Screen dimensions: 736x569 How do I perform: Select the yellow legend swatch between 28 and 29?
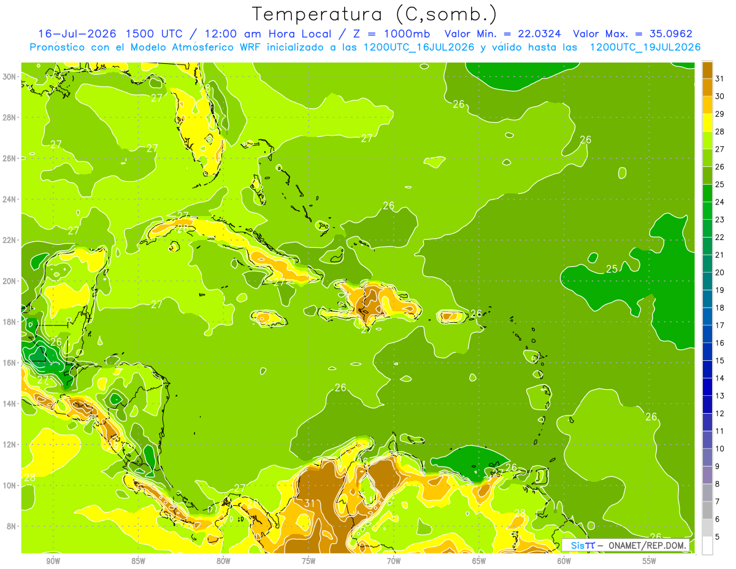707,123
